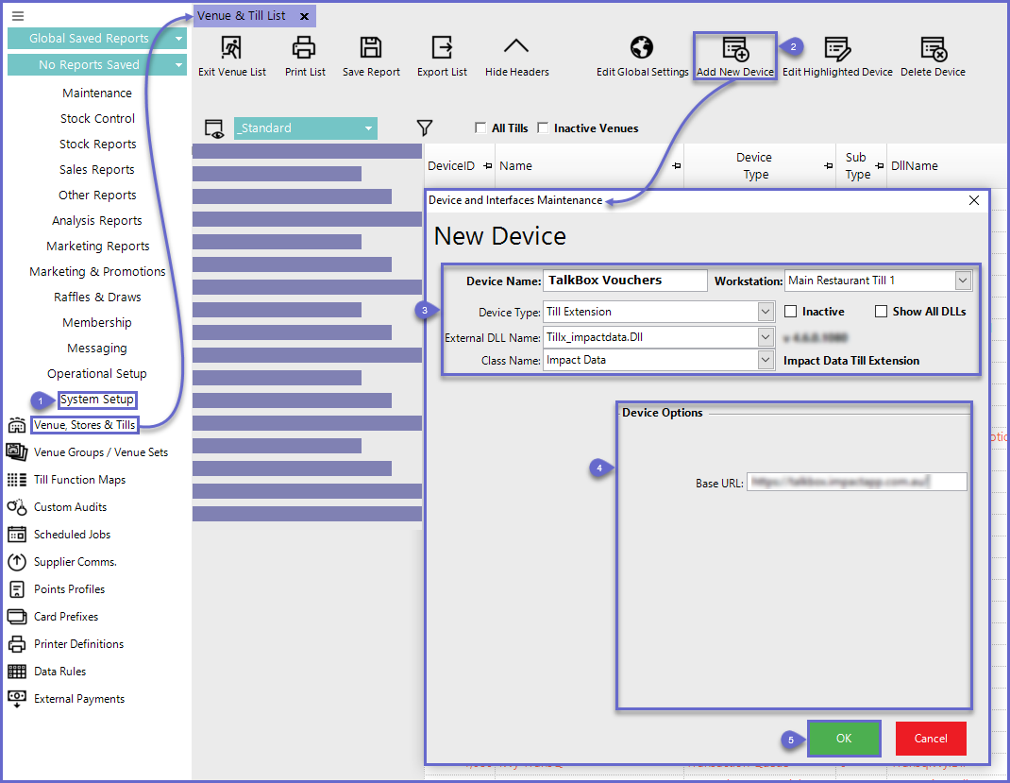Pin the Name column header
1010x783 pixels.
[677, 166]
